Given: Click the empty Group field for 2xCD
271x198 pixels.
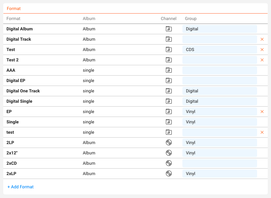Looking at the screenshot, I should click(x=220, y=163).
